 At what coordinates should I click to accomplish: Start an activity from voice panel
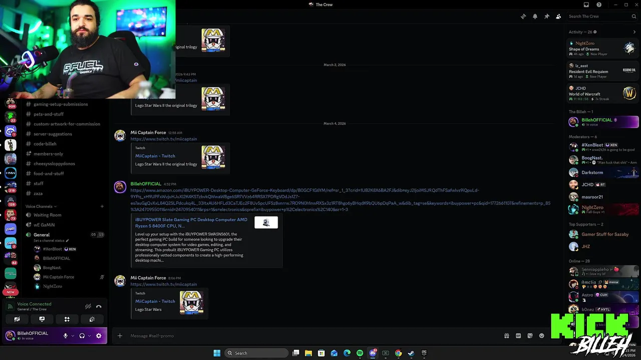tap(67, 319)
